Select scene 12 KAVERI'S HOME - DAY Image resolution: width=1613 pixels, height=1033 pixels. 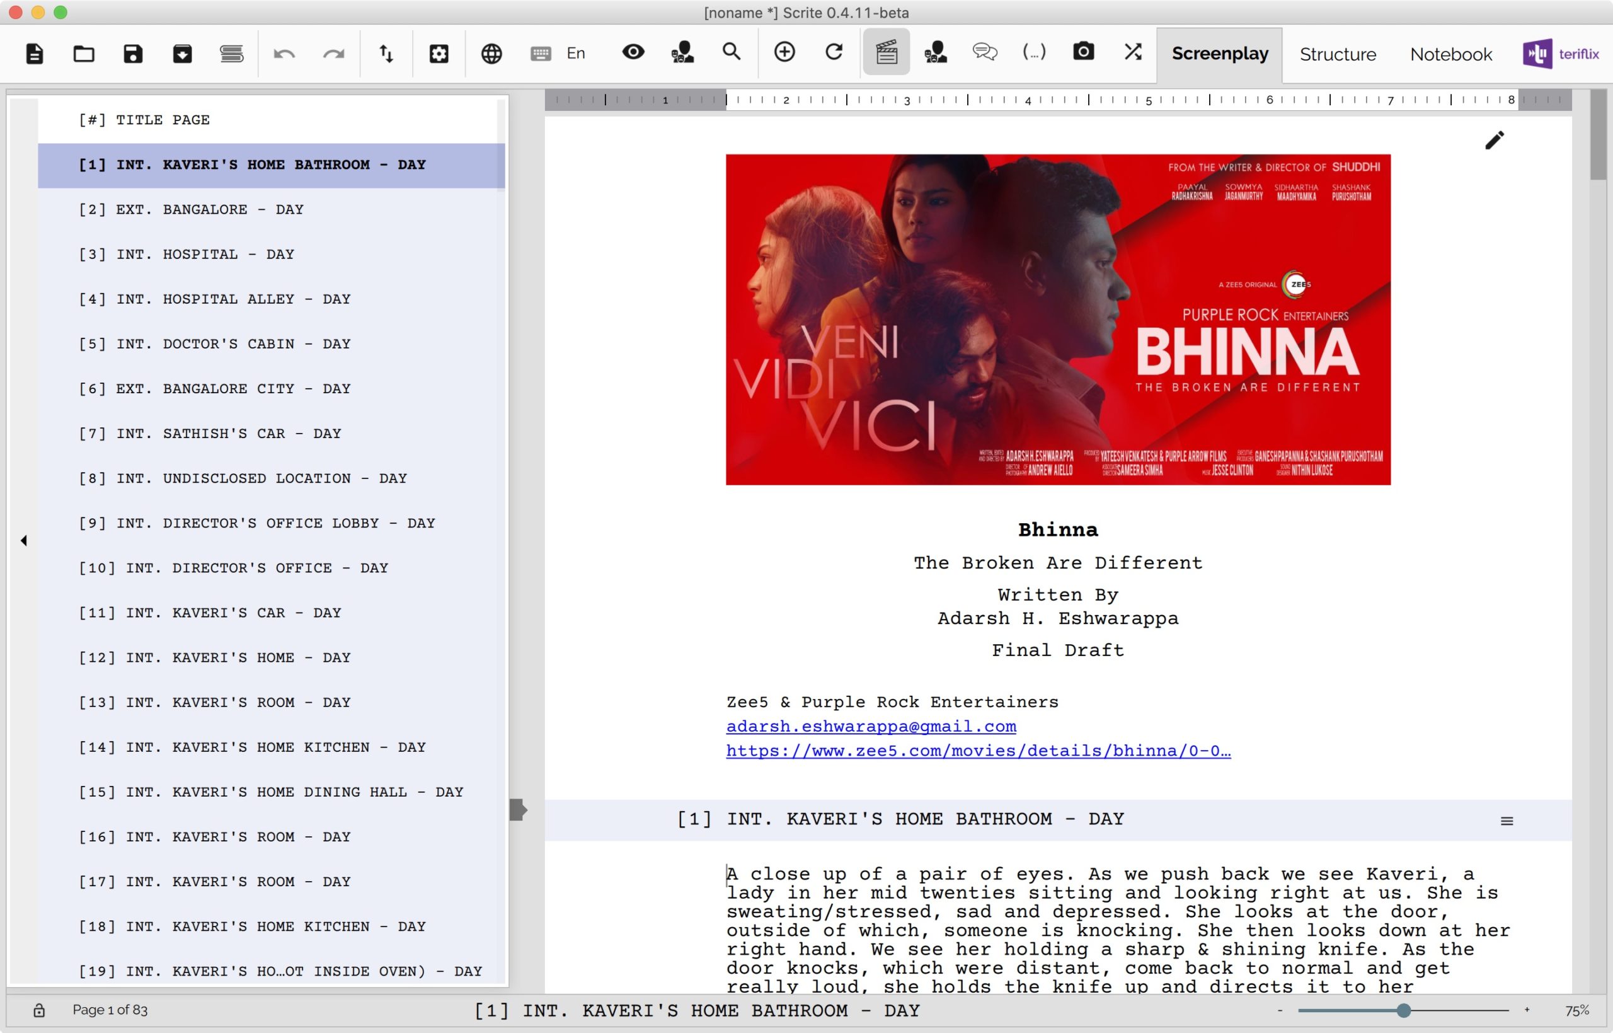click(271, 658)
